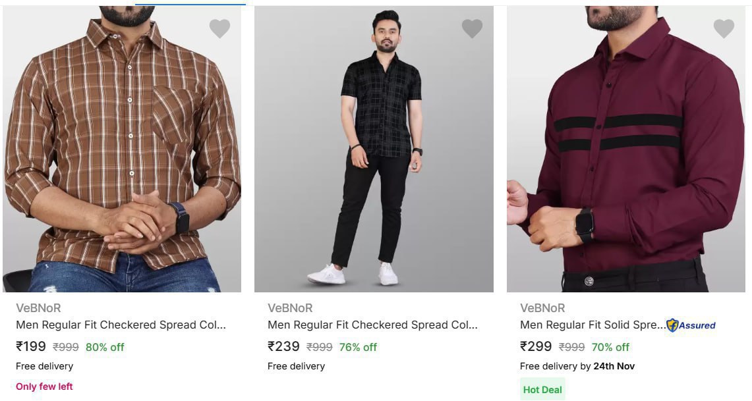Click the ₹299 price

(x=536, y=346)
